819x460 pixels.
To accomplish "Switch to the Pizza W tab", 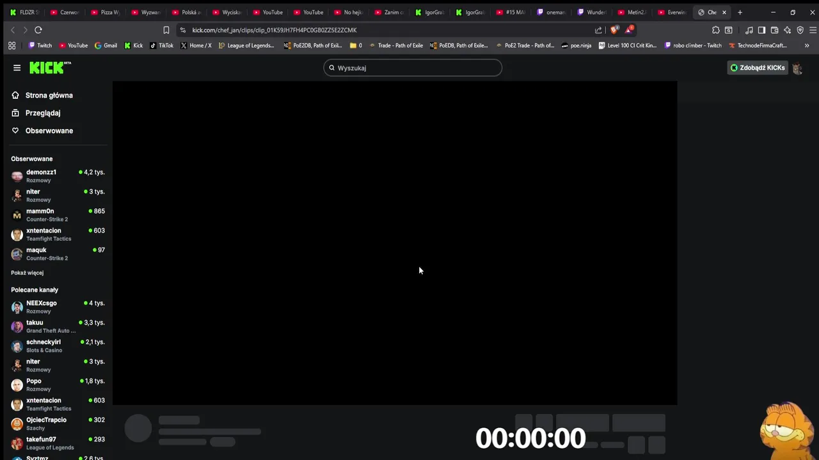I will point(106,12).
